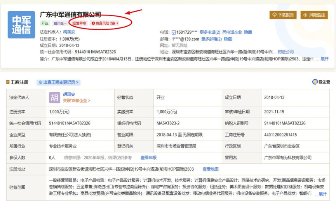Open 查看年报 link

click(x=148, y=158)
